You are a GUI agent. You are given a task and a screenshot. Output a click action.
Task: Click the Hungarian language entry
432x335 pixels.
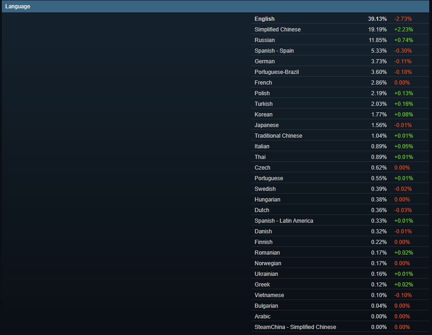coord(340,200)
